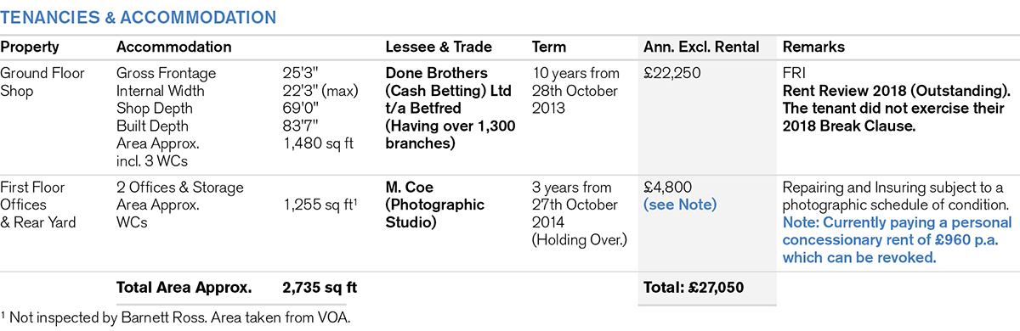Screen dimensions: 1020x331
Task: Click the Ann. Excl. Rental header
Action: pyautogui.click(x=702, y=47)
